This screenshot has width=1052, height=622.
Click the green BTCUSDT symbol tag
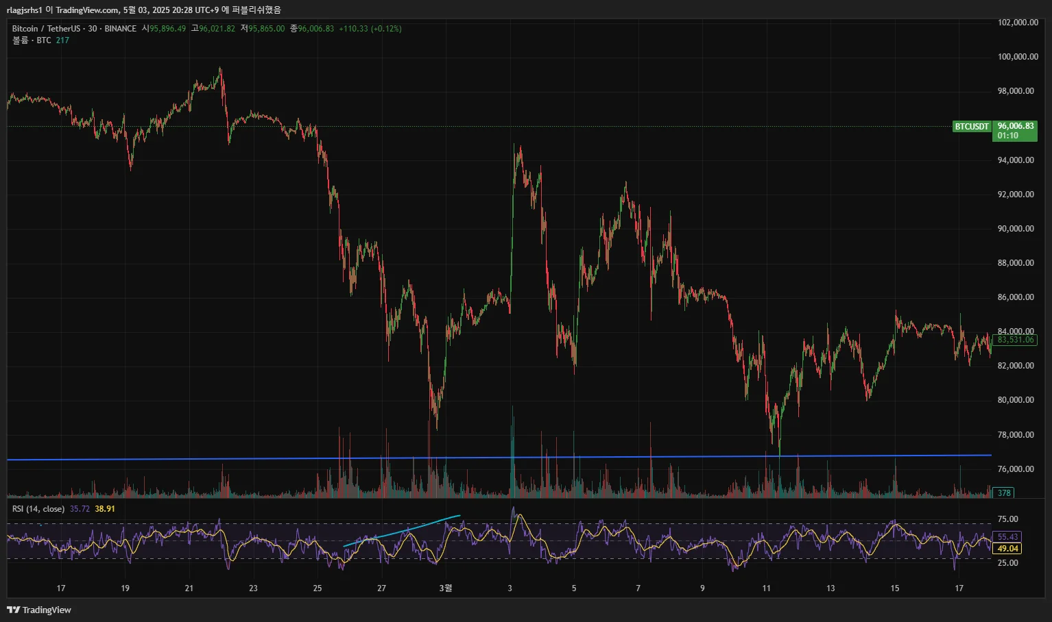click(972, 127)
